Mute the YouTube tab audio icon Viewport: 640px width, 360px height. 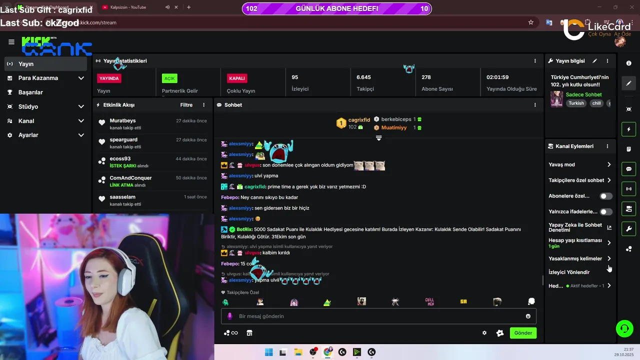coord(167,7)
